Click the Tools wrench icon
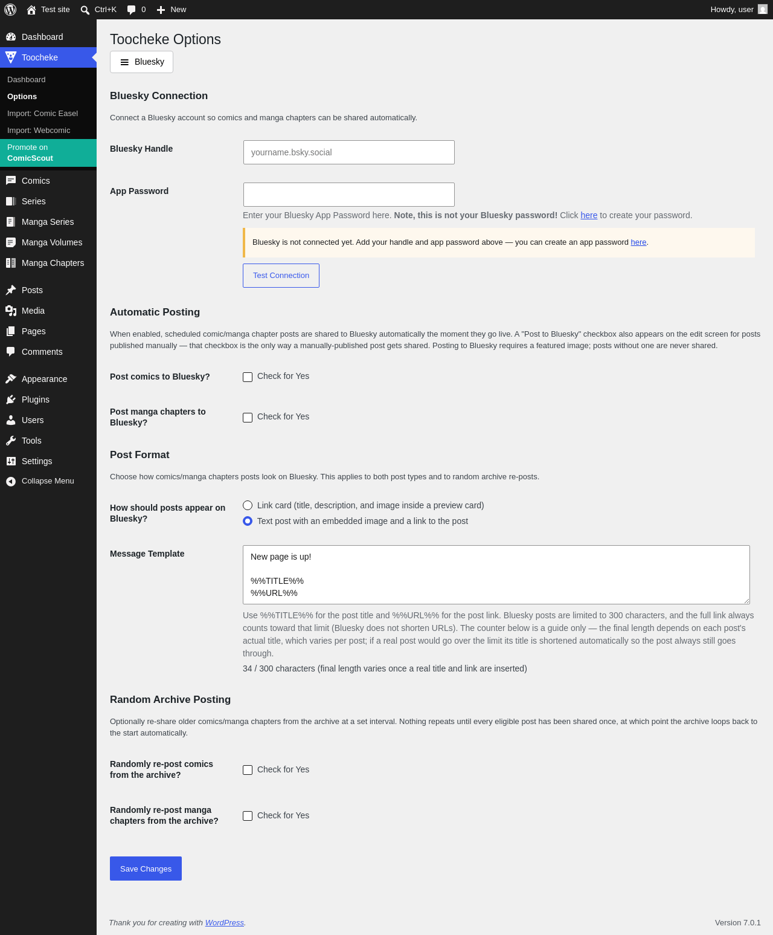The image size is (773, 935). [11, 441]
